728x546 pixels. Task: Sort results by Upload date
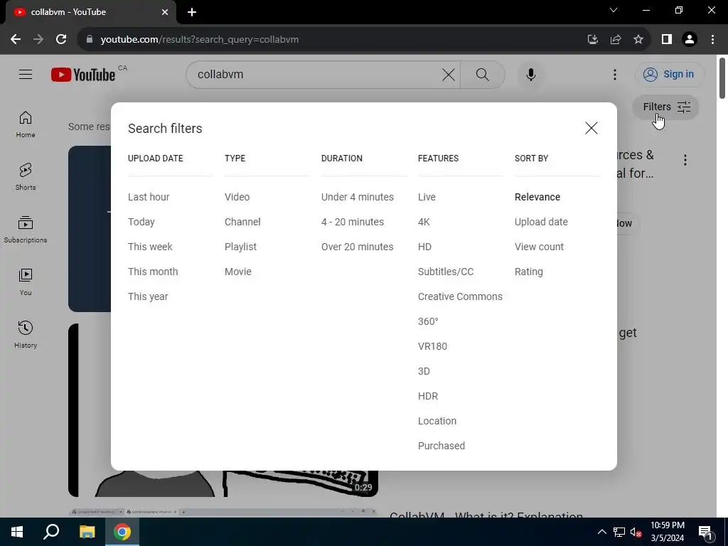pyautogui.click(x=541, y=222)
